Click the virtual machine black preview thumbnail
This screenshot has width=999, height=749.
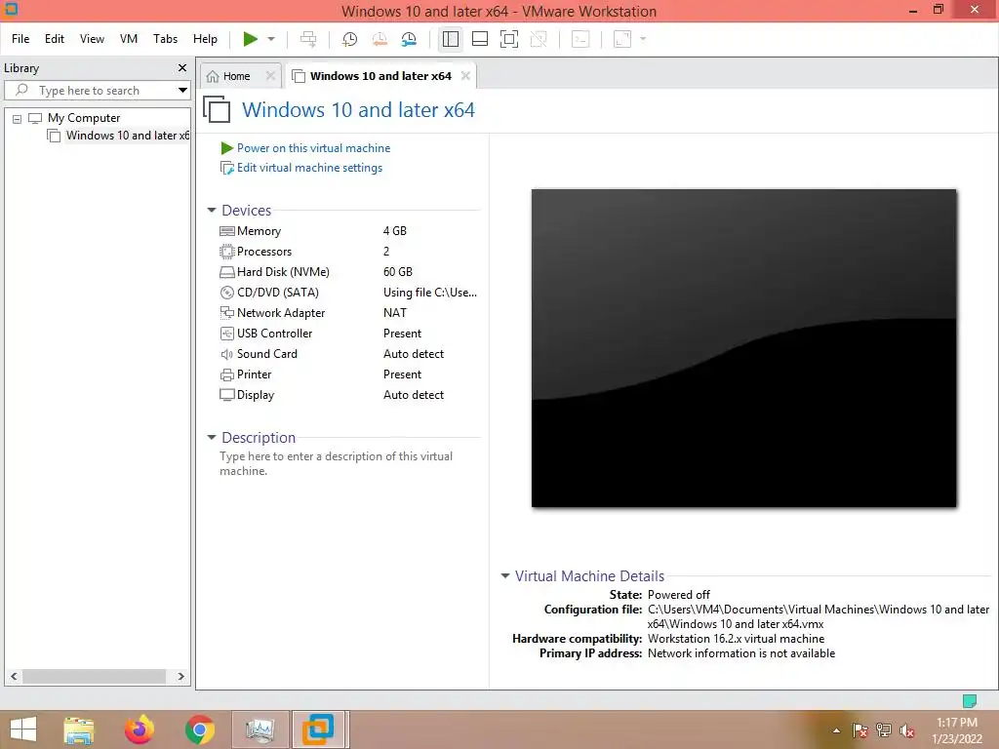743,348
